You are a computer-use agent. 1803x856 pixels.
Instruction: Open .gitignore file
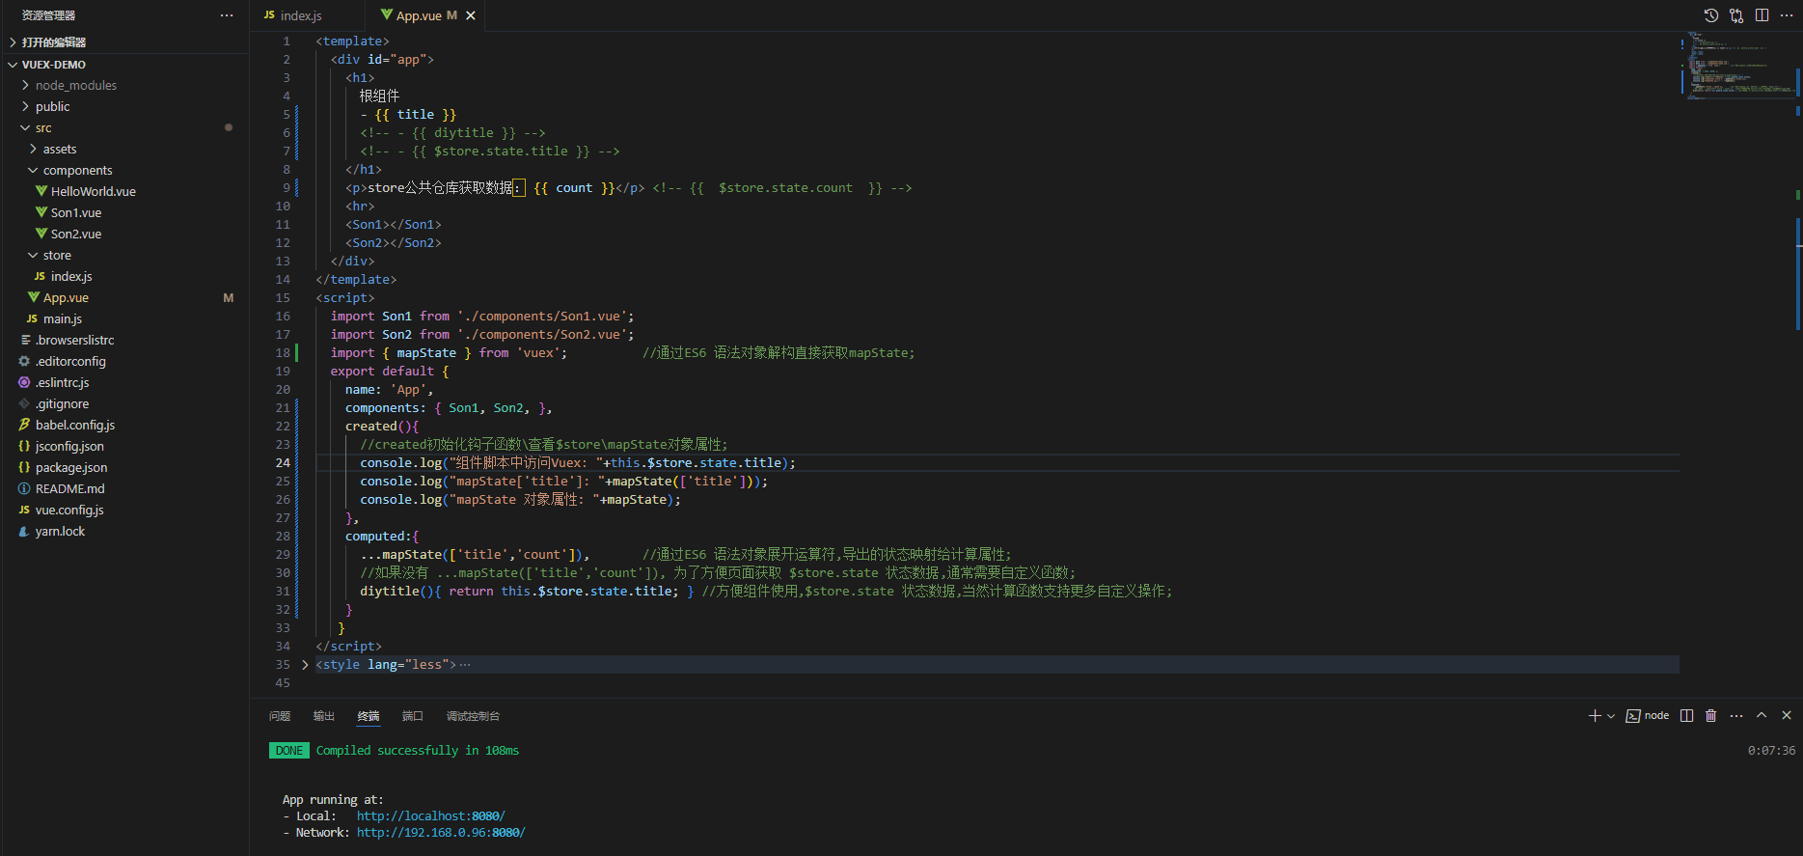pyautogui.click(x=125, y=404)
